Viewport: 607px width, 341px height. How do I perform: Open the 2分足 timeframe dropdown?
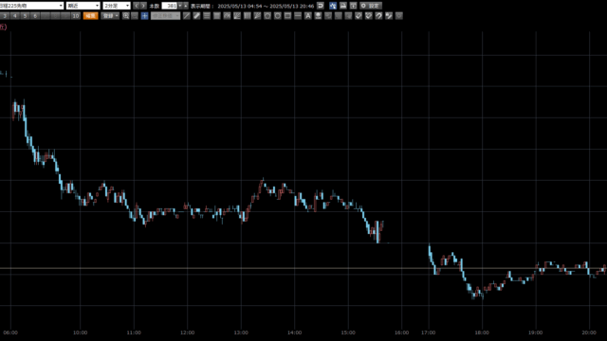(x=116, y=6)
